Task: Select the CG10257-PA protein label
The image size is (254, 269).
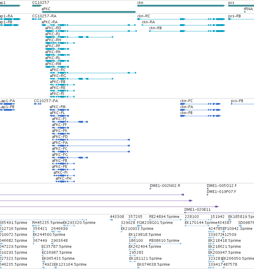Action: [x=46, y=101]
